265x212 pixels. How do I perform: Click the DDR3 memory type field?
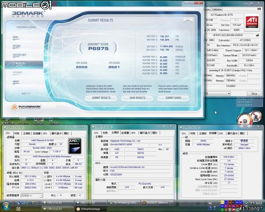pos(203,141)
